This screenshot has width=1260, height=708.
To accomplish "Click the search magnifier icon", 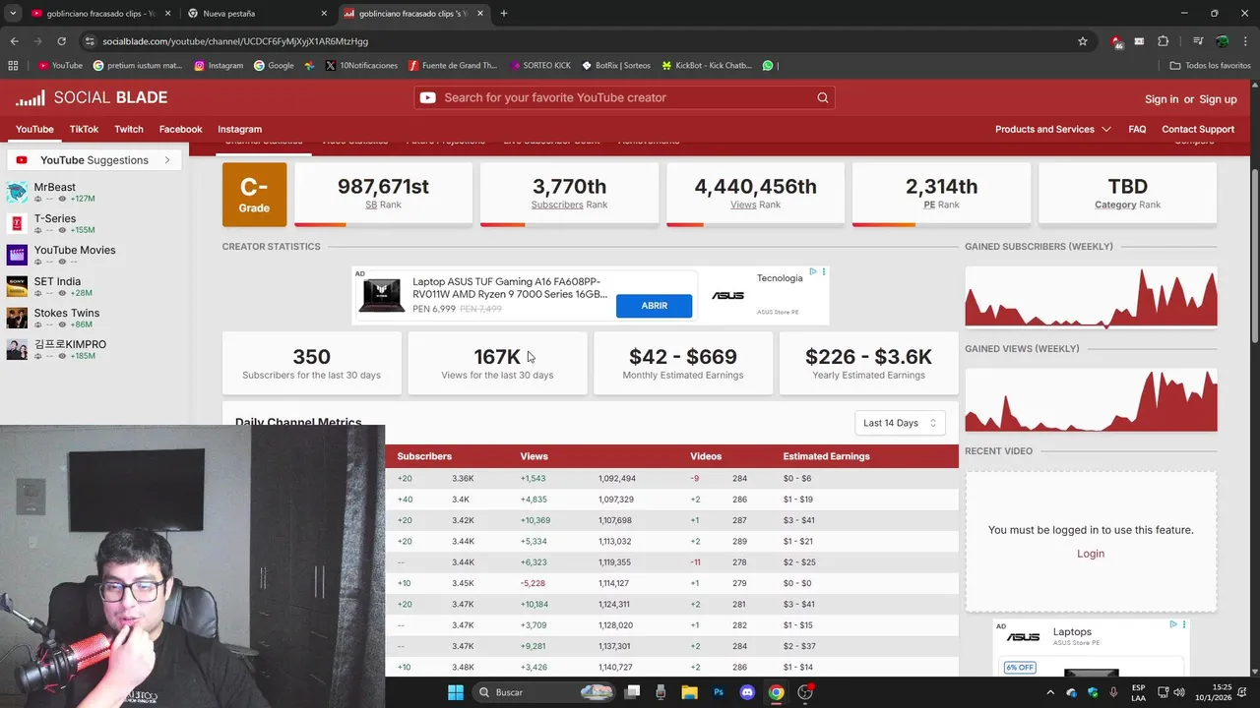I will 823,97.
